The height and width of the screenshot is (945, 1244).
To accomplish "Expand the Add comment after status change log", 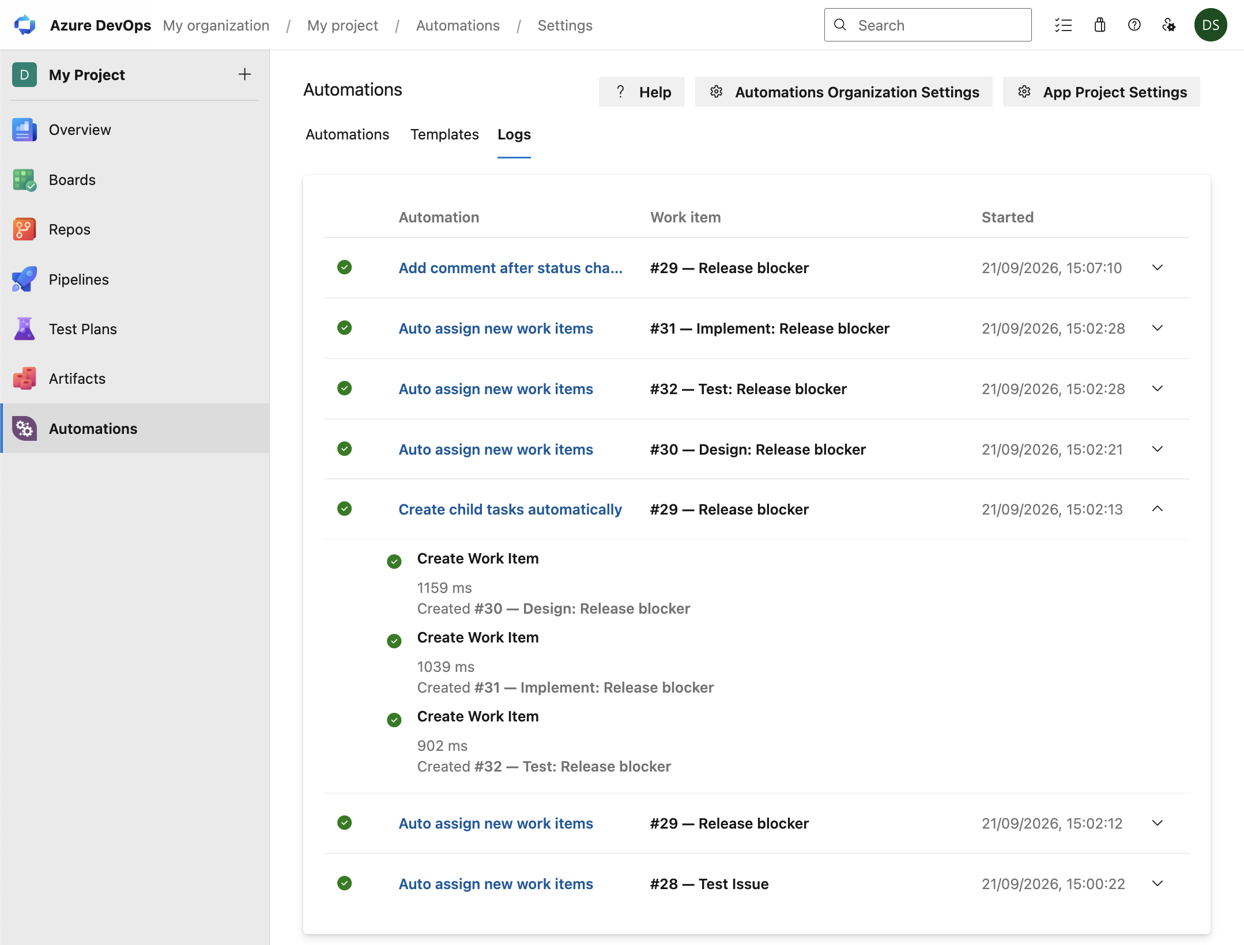I will click(1157, 267).
